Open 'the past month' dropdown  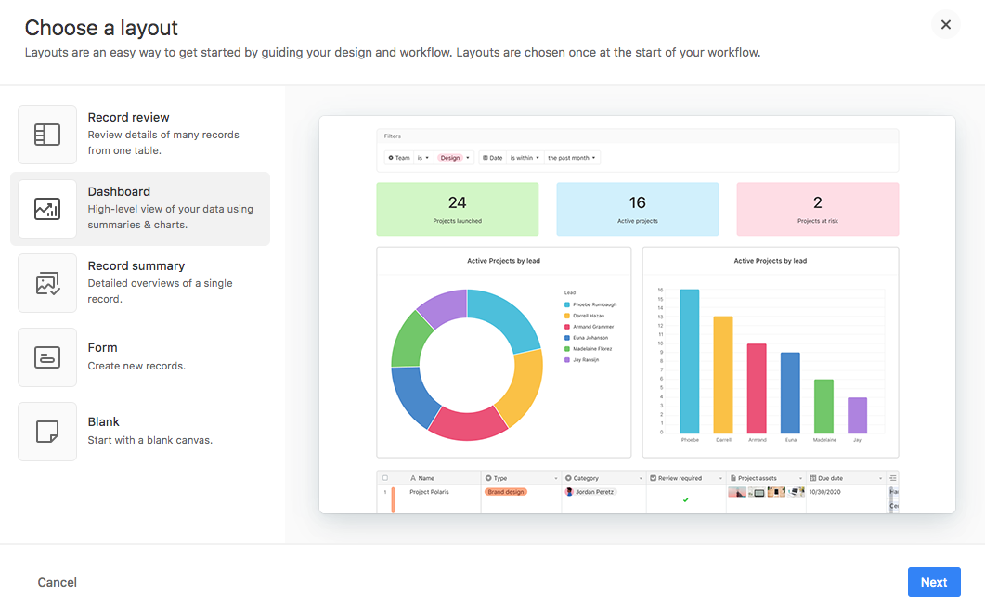[571, 158]
